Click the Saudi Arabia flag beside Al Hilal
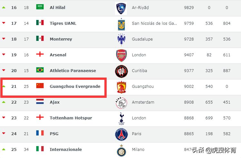The height and width of the screenshot is (158, 241). point(40,7)
